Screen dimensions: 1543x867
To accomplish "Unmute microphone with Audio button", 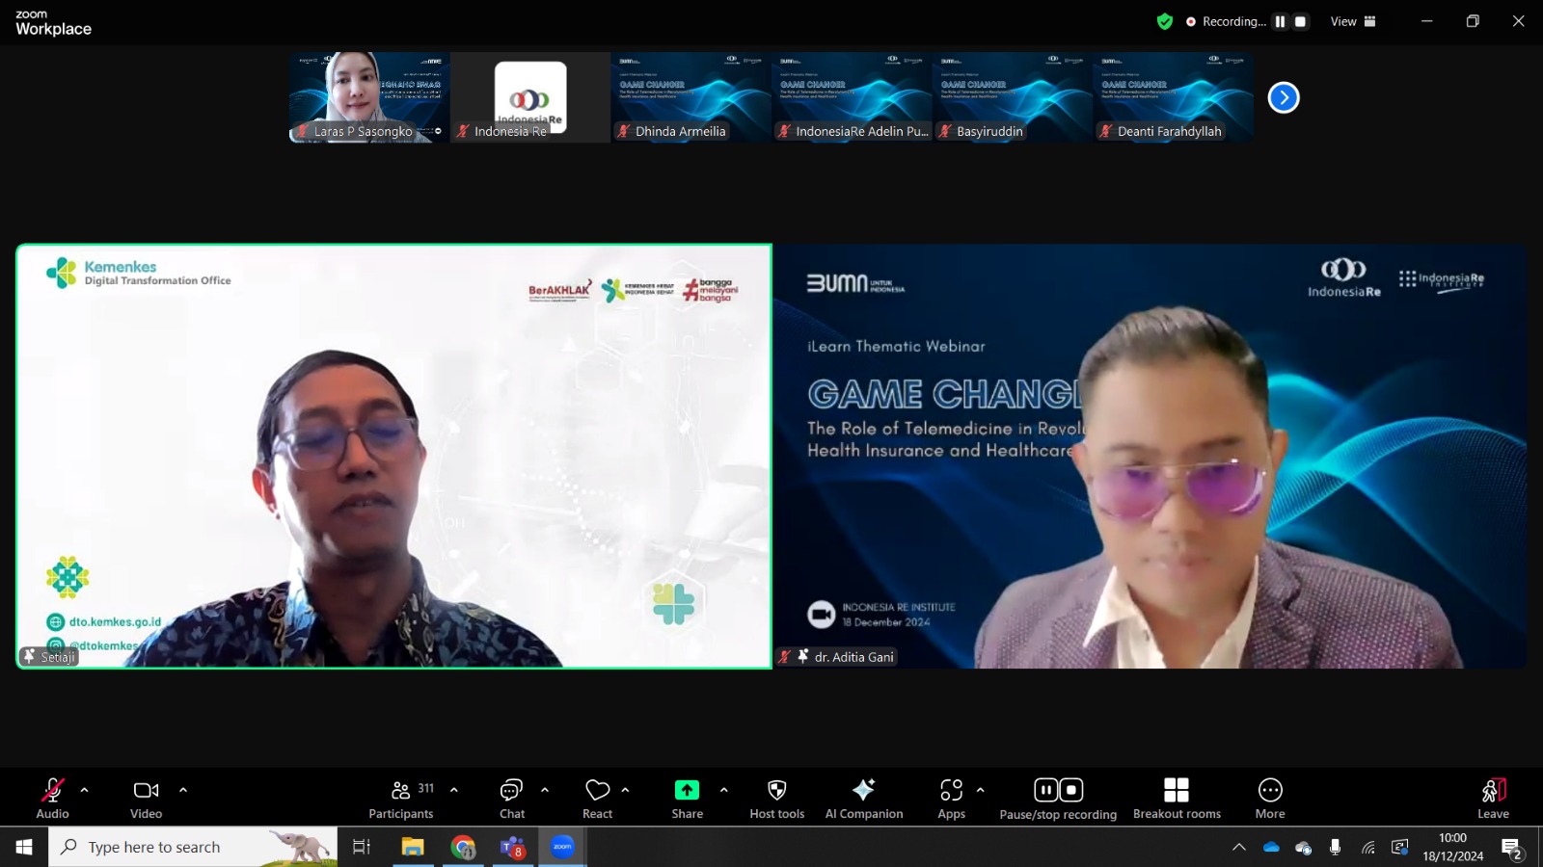I will tap(52, 799).
